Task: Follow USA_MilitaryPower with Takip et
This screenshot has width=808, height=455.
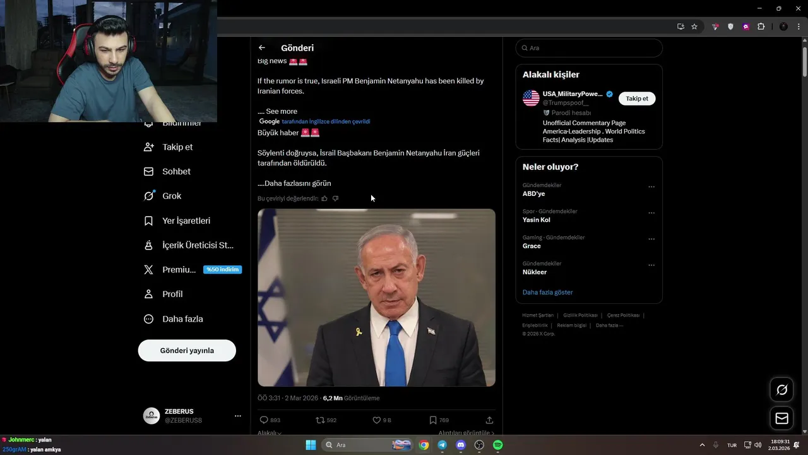Action: 637,99
